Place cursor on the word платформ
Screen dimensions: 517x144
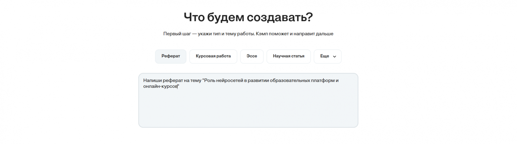[x=323, y=80]
